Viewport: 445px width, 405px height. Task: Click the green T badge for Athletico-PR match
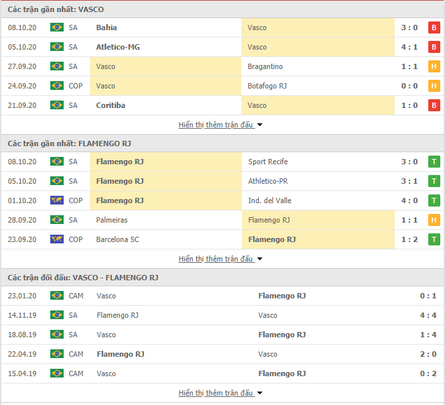(x=434, y=181)
